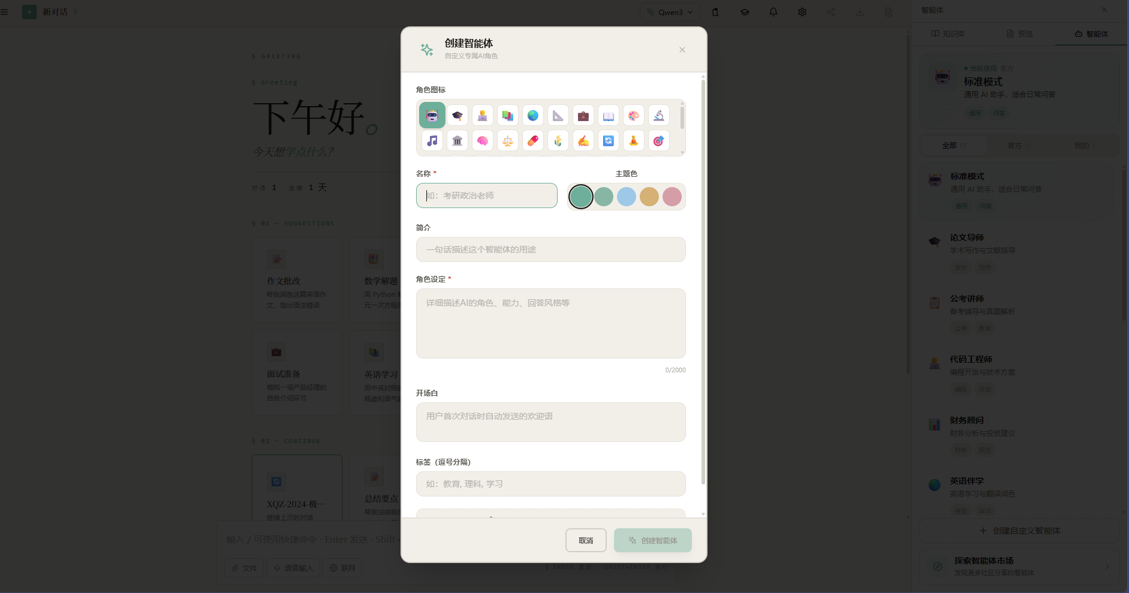Viewport: 1129px width, 593px height.
Task: Click the 创建智能体 submit button
Action: [653, 540]
